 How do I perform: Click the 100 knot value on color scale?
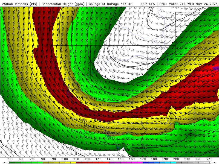tap(65, 159)
